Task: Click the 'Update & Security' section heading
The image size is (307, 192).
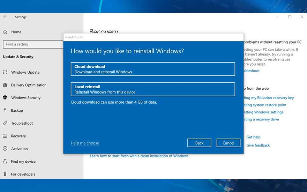Action: pyautogui.click(x=18, y=57)
